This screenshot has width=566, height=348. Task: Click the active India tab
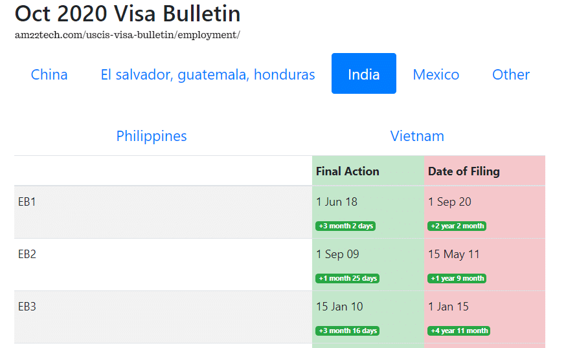click(364, 74)
